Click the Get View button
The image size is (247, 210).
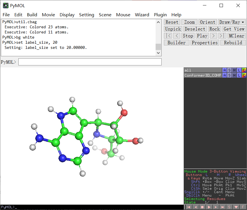234,29
